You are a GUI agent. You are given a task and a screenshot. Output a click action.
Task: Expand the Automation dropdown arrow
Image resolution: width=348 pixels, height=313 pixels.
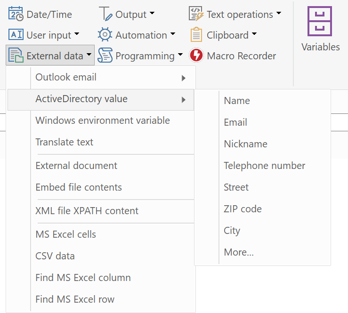pyautogui.click(x=173, y=34)
